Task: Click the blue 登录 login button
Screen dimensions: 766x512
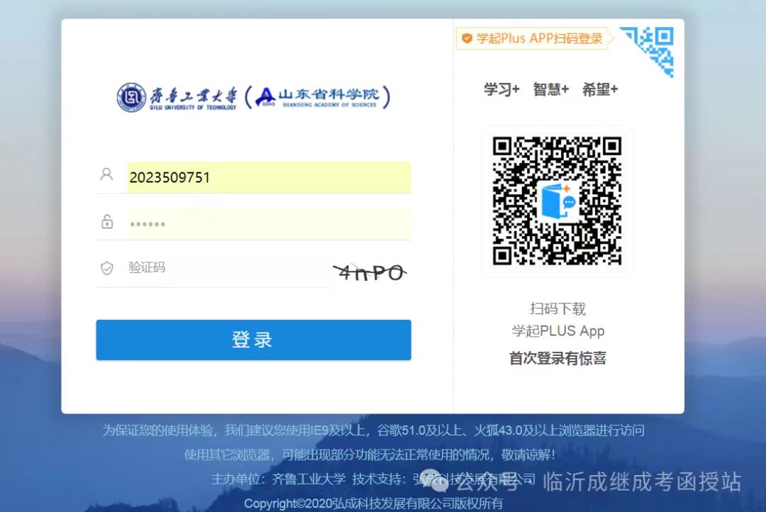Action: 253,340
